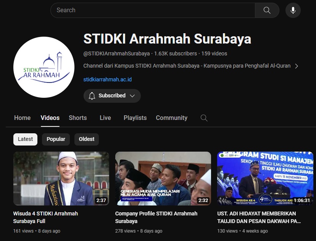The height and width of the screenshot is (241, 316).
Task: Switch to the Community tab
Action: click(x=171, y=118)
